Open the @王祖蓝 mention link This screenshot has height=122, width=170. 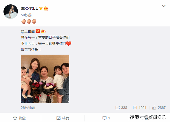pos(28,31)
